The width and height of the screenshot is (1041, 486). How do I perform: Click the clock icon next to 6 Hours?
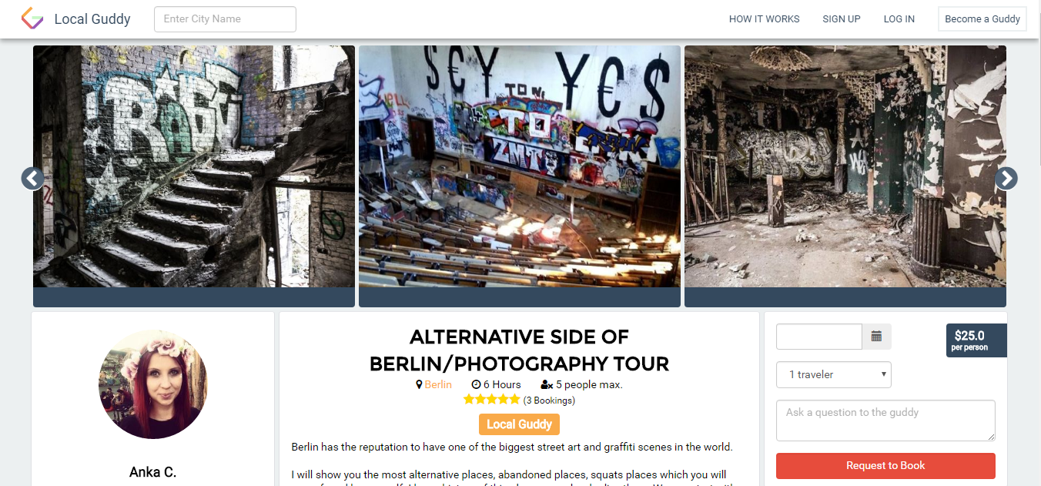[476, 384]
